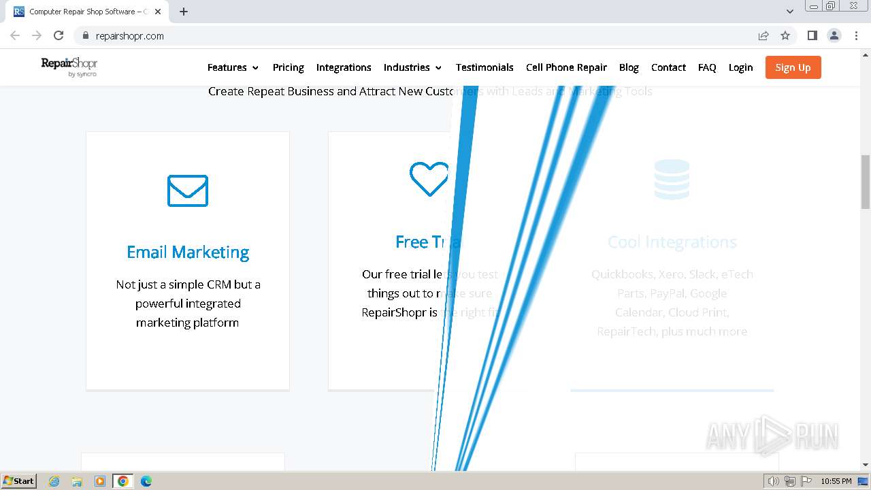Open Internet Explorer from the taskbar

[54, 481]
